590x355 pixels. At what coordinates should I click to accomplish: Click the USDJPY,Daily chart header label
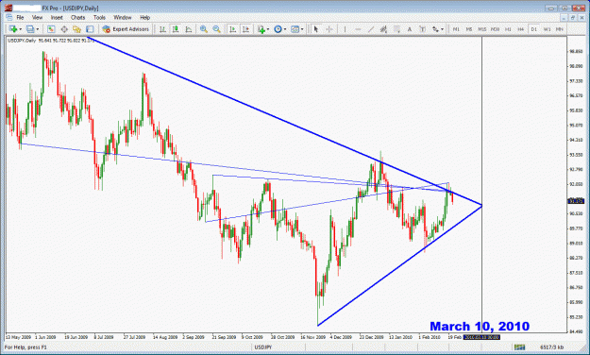point(22,41)
